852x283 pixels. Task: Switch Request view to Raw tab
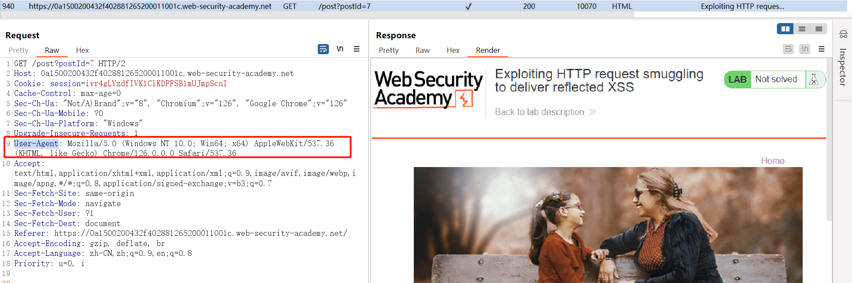click(52, 50)
